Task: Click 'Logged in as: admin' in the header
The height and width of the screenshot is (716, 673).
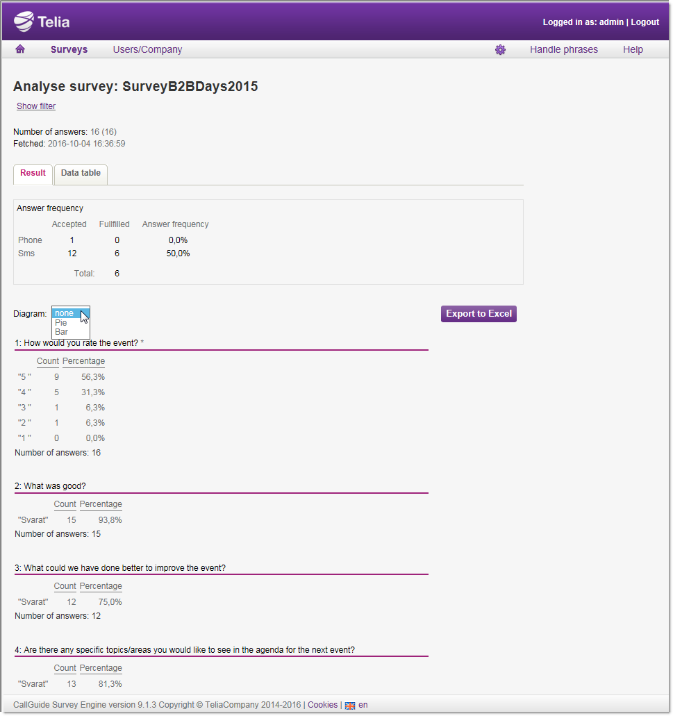Action: click(583, 22)
